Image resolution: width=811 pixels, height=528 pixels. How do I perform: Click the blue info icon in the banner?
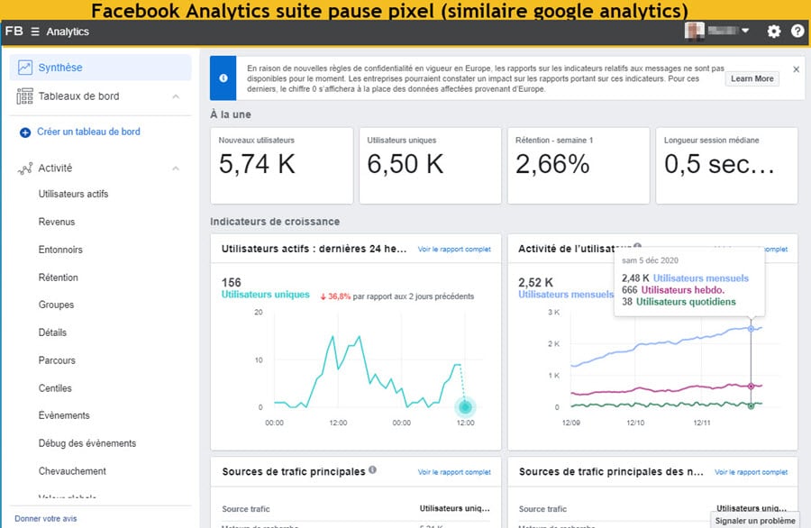tap(223, 78)
